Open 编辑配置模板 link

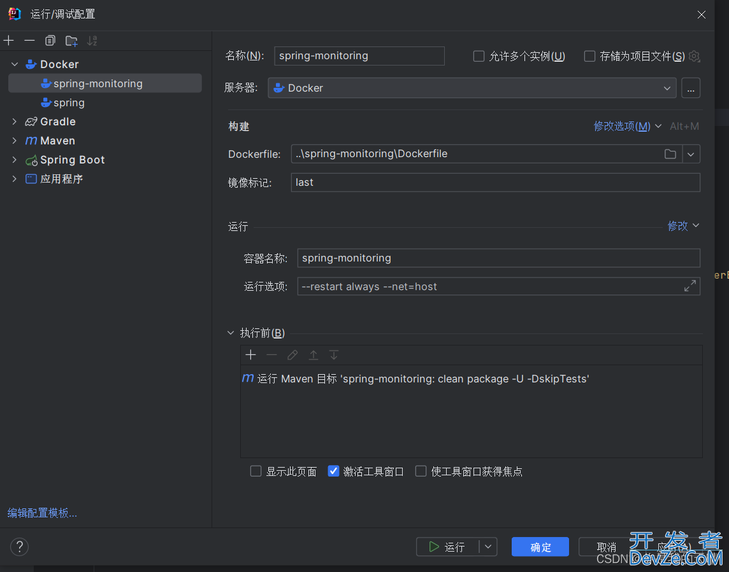point(42,513)
